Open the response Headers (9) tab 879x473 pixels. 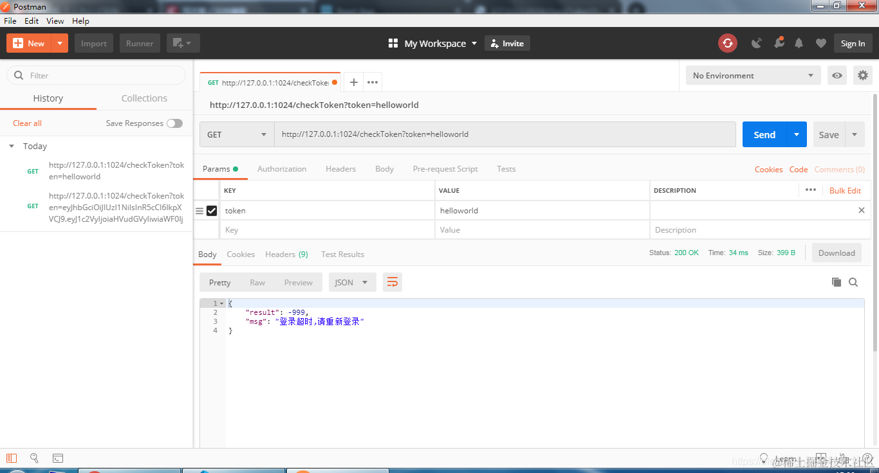tap(286, 254)
